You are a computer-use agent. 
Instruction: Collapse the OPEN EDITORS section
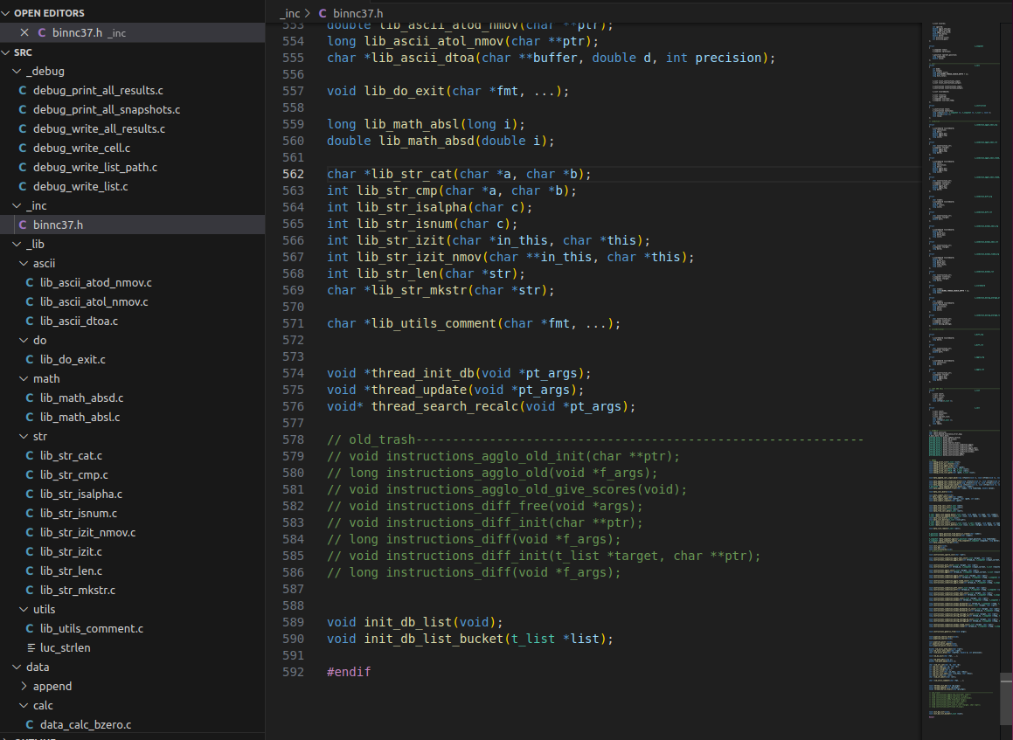coord(6,13)
